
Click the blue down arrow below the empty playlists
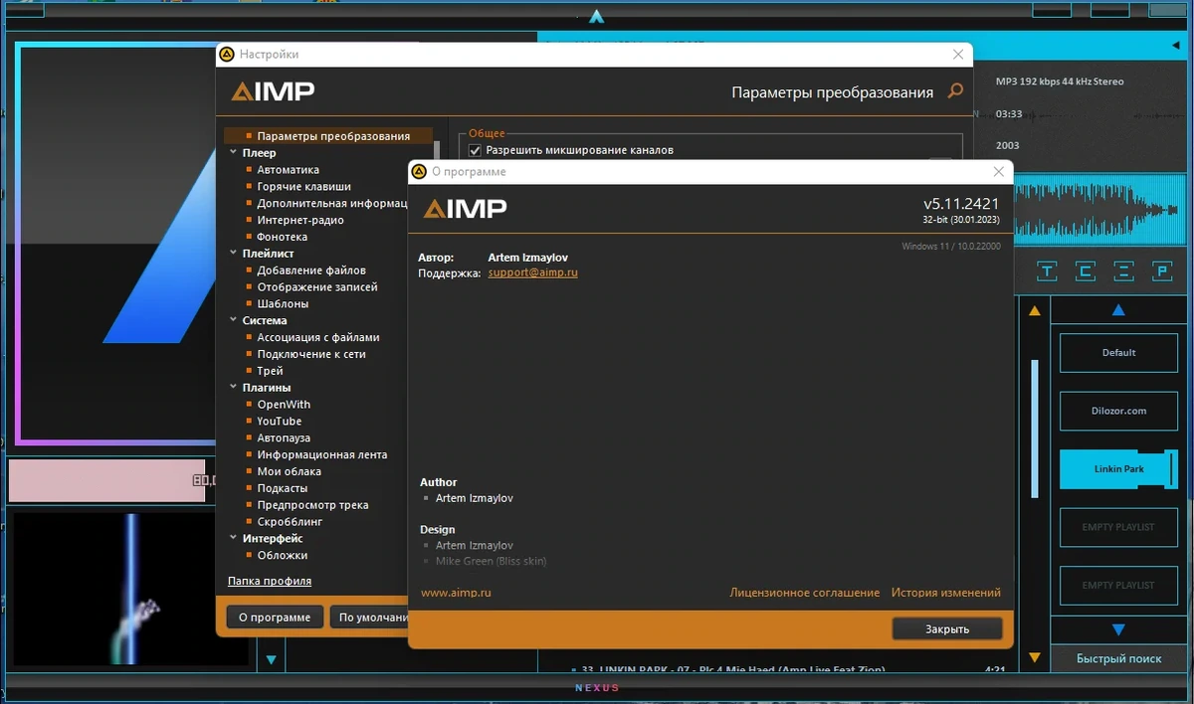click(1118, 629)
